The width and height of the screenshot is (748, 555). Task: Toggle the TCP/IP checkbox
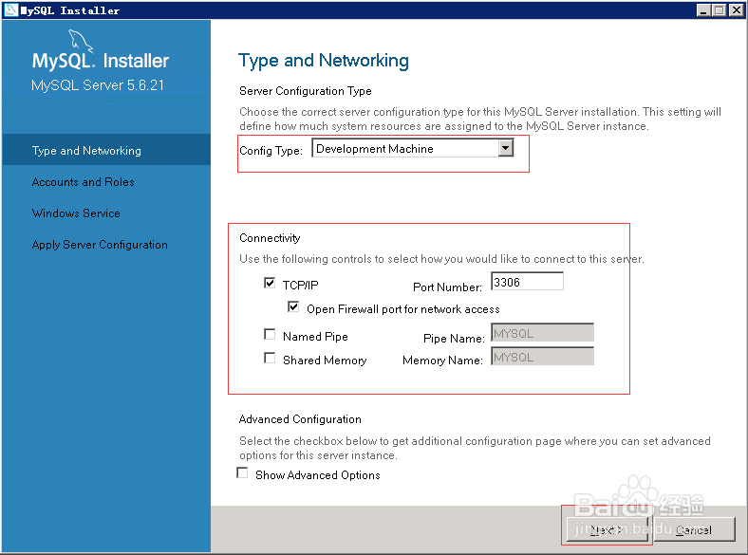(270, 284)
